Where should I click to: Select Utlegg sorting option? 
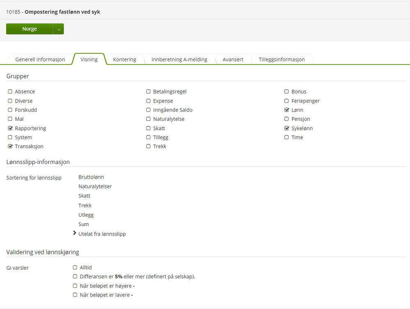[86, 215]
